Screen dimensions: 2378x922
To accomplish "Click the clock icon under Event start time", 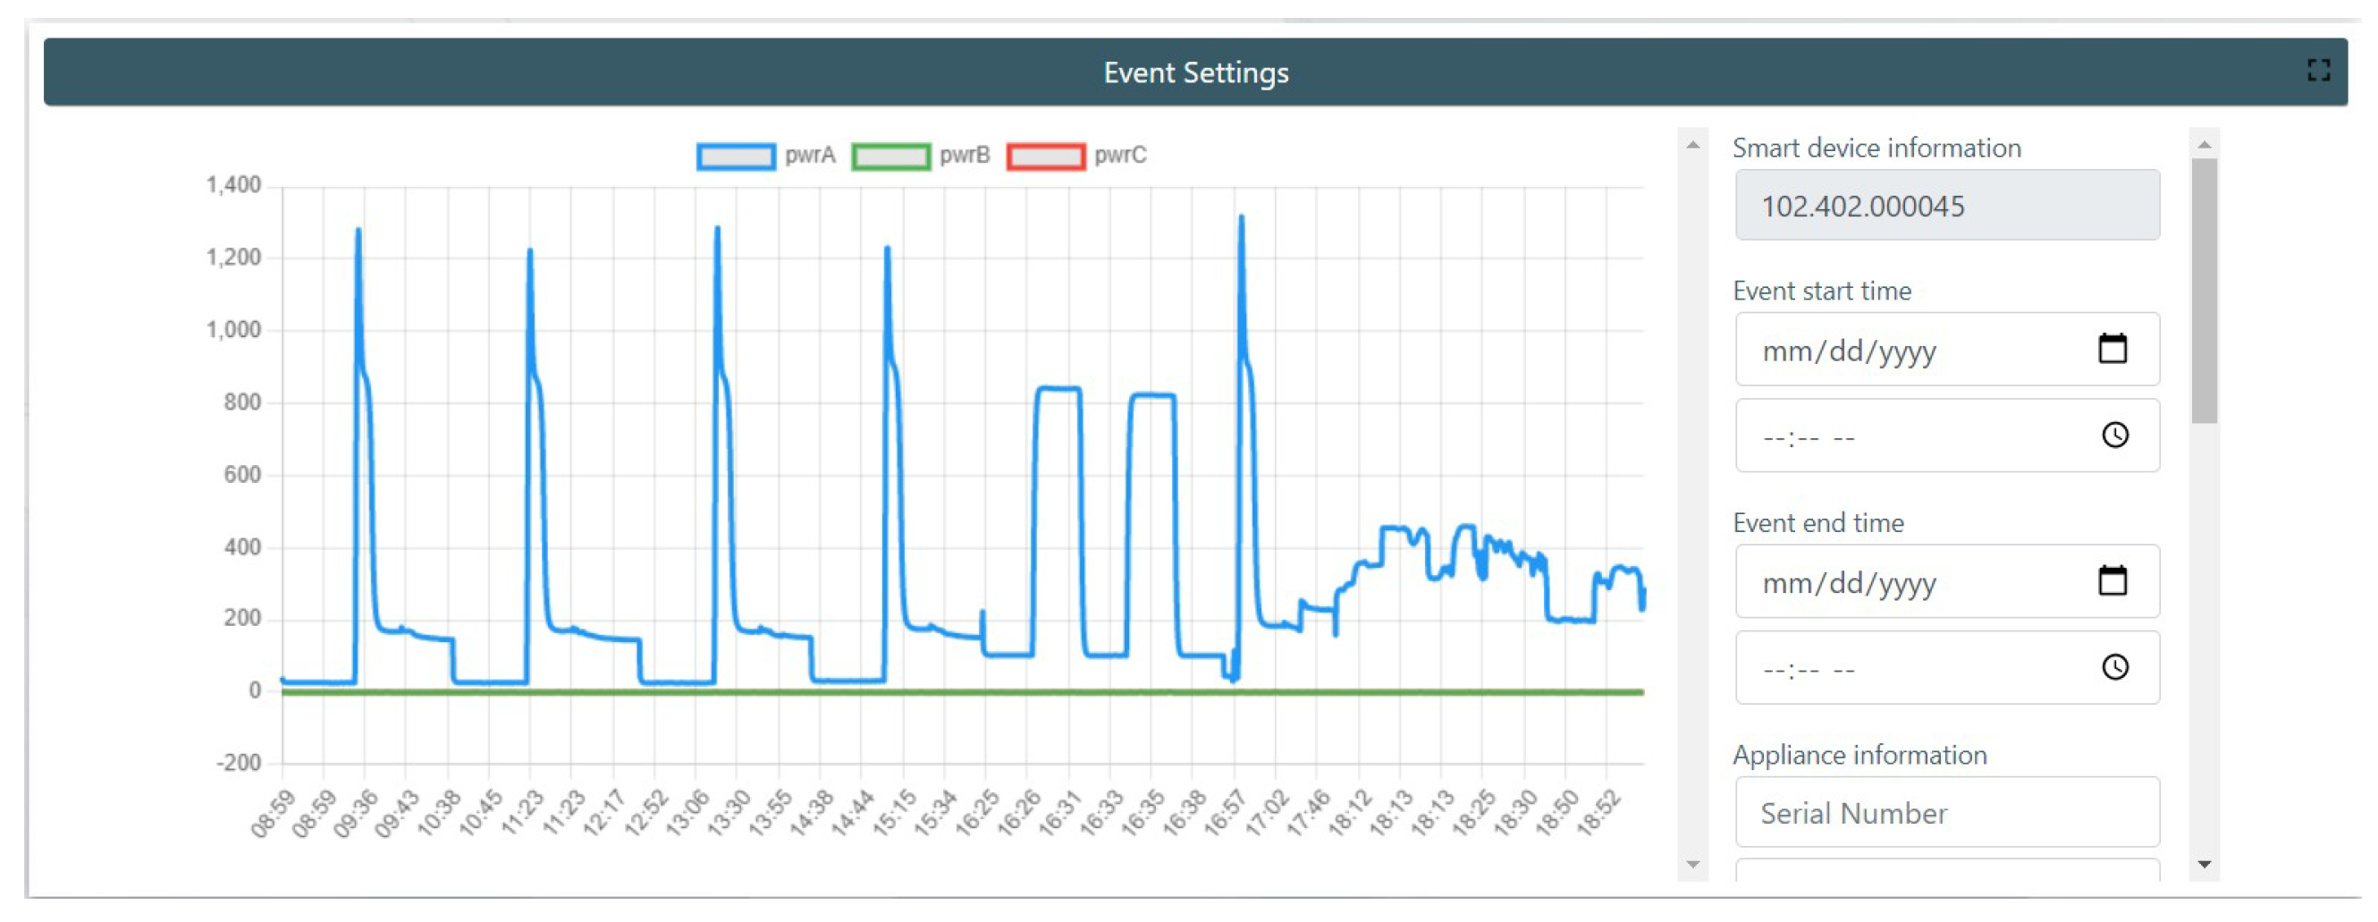I will tap(2114, 436).
